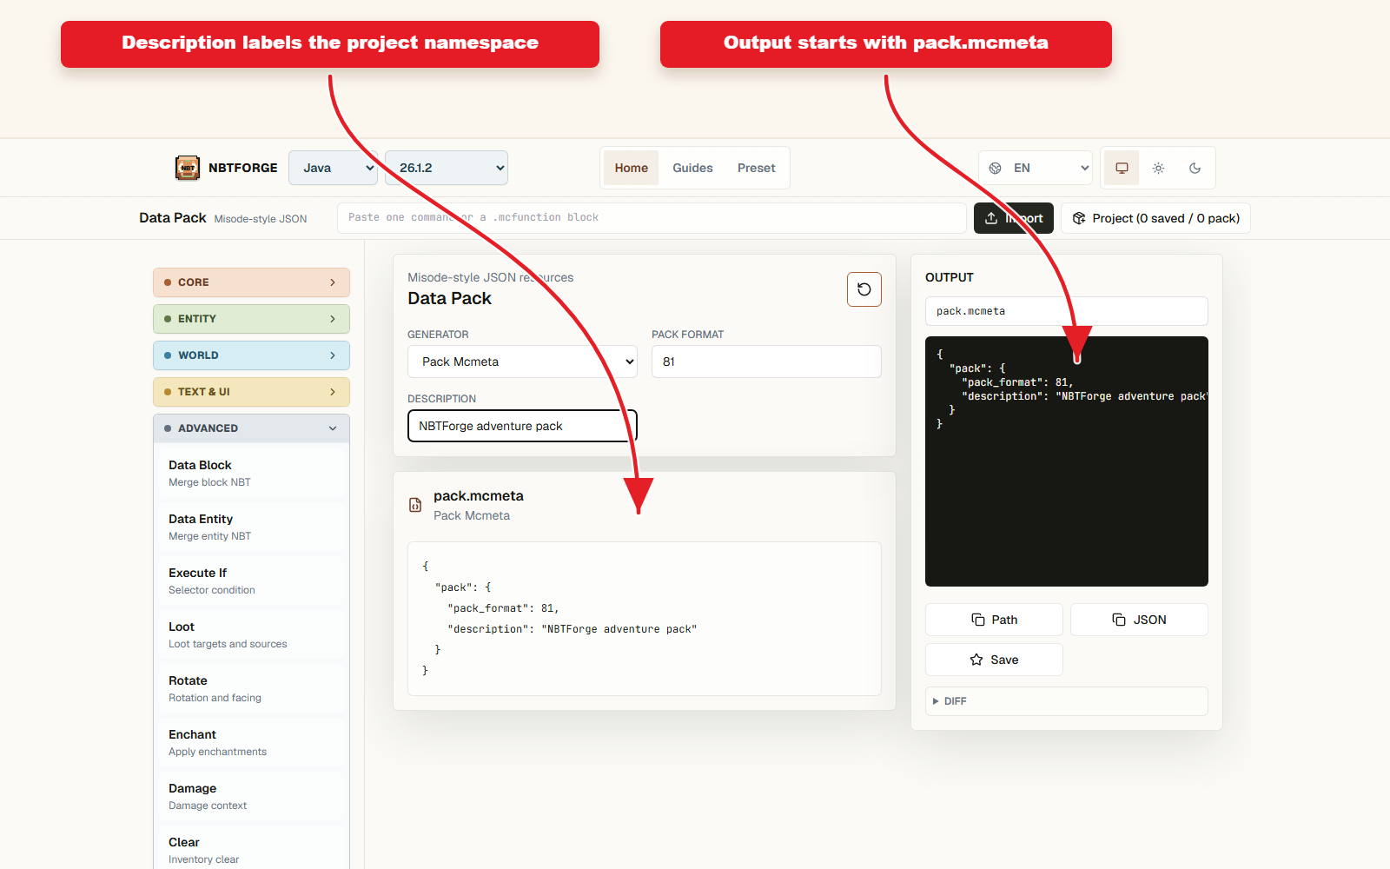This screenshot has width=1390, height=869.
Task: Click the Description field NBTForge adventure pack
Action: pos(522,426)
